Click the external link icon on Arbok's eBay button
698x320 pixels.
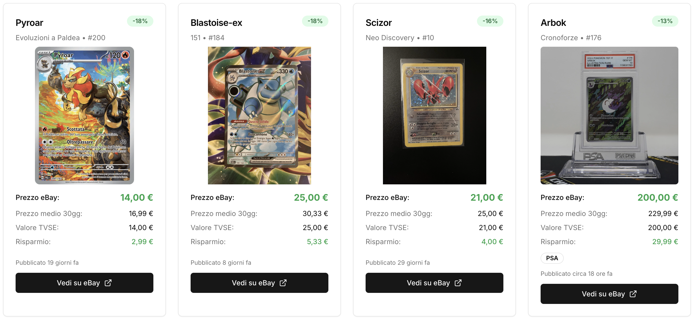[x=633, y=294]
